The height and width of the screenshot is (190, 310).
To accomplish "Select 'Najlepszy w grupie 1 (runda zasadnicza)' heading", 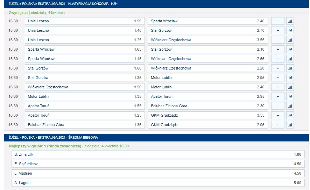I will 45,146.
